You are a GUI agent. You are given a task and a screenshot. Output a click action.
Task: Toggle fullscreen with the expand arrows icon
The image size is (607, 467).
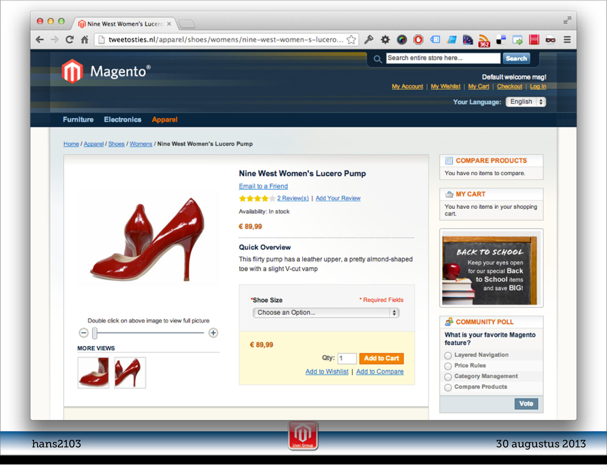(567, 20)
